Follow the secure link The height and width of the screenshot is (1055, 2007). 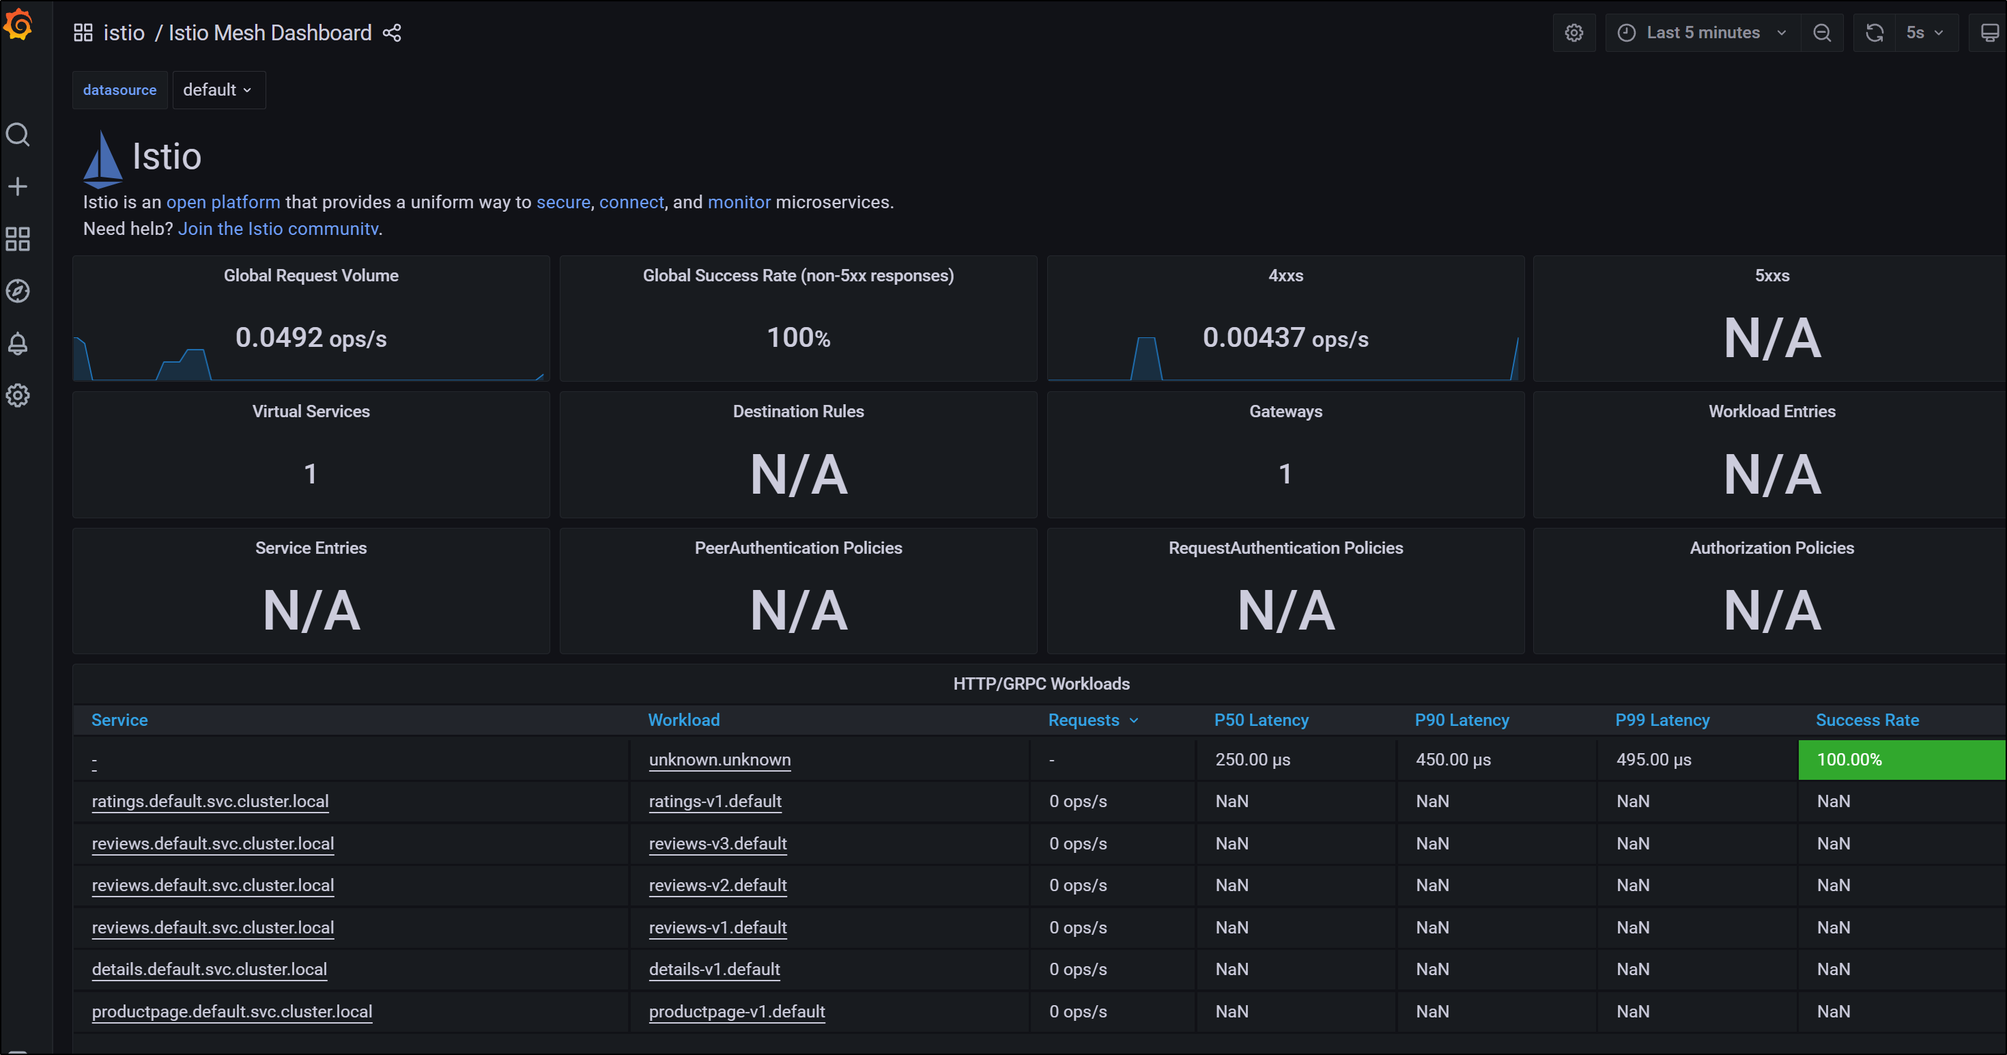coord(563,203)
